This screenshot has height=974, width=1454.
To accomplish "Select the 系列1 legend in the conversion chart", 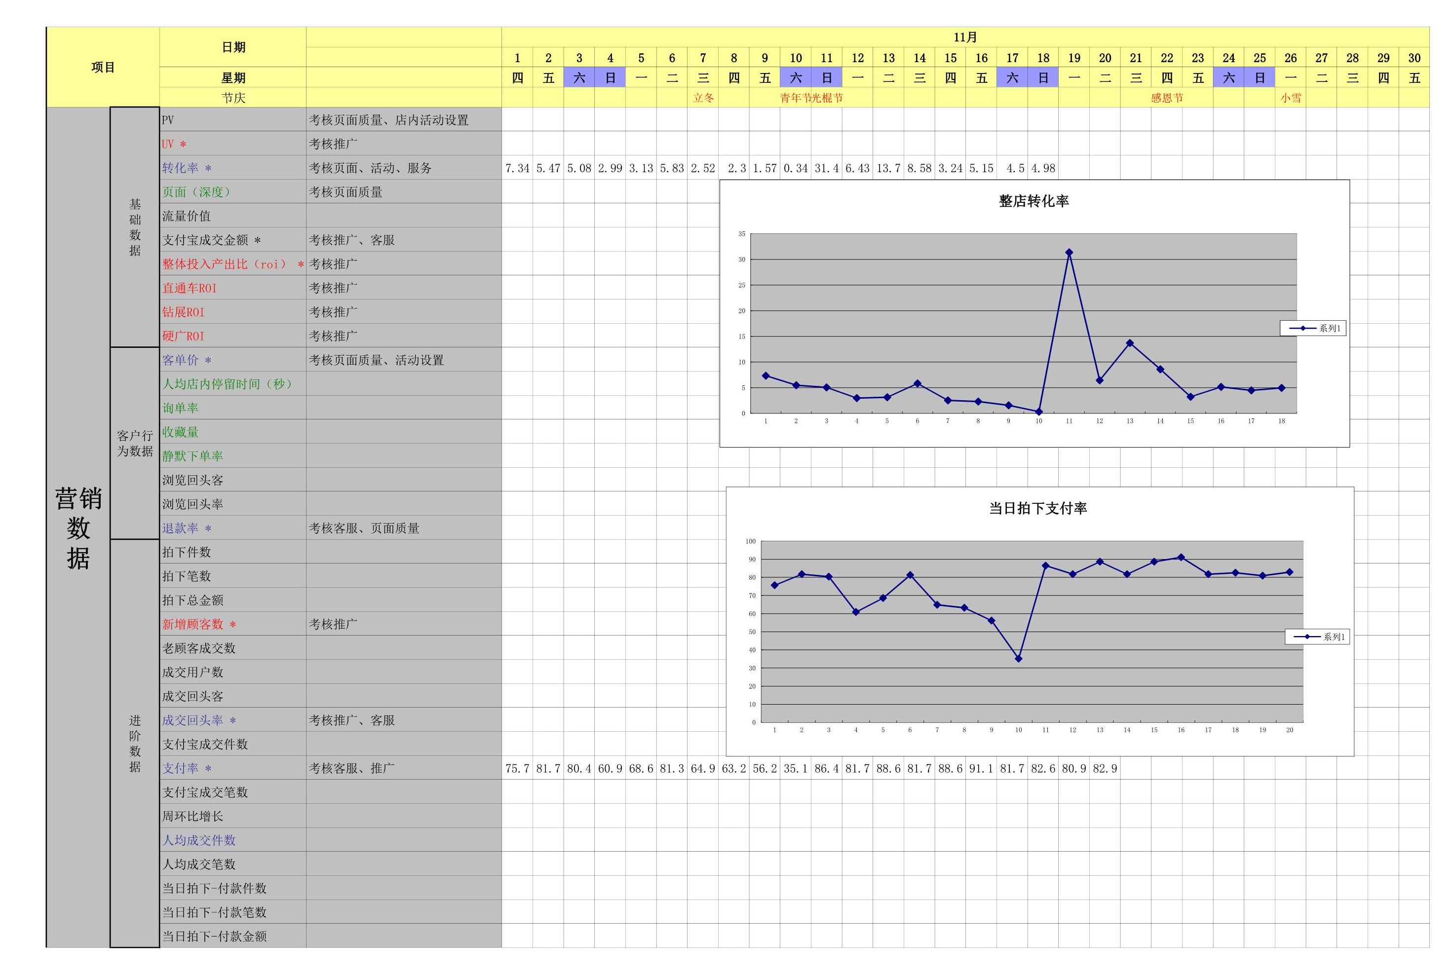I will 1313,328.
